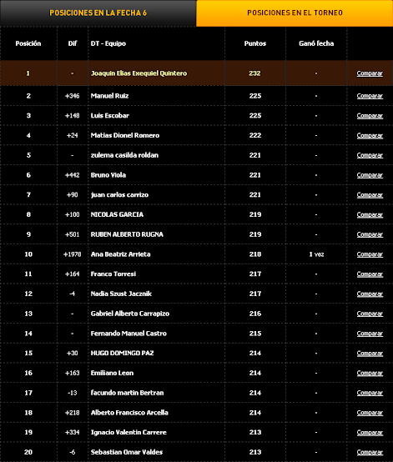
Task: Select the name Fernando Manuel Castro
Action: (x=128, y=334)
